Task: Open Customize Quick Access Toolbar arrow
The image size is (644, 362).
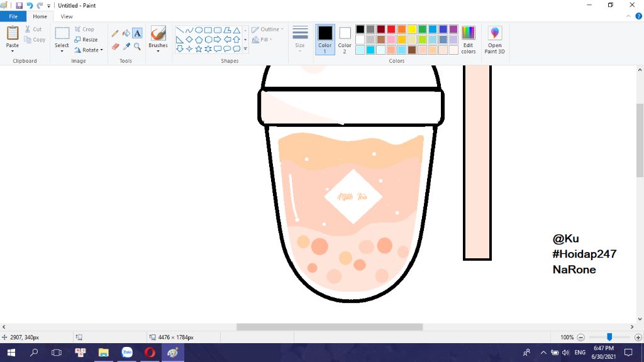Action: (x=48, y=6)
